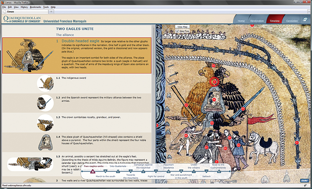
Task: Click the indigenous sword thumbnail for 1.1
Action: [45, 83]
